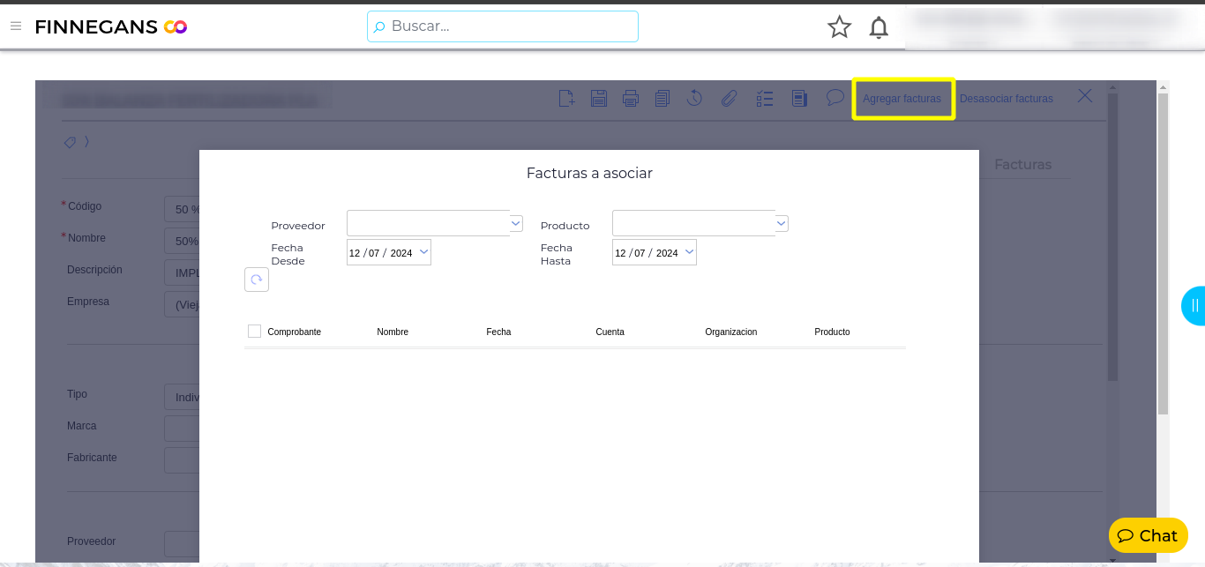Open the Fecha Desde date picker
This screenshot has width=1205, height=567.
pyautogui.click(x=423, y=252)
